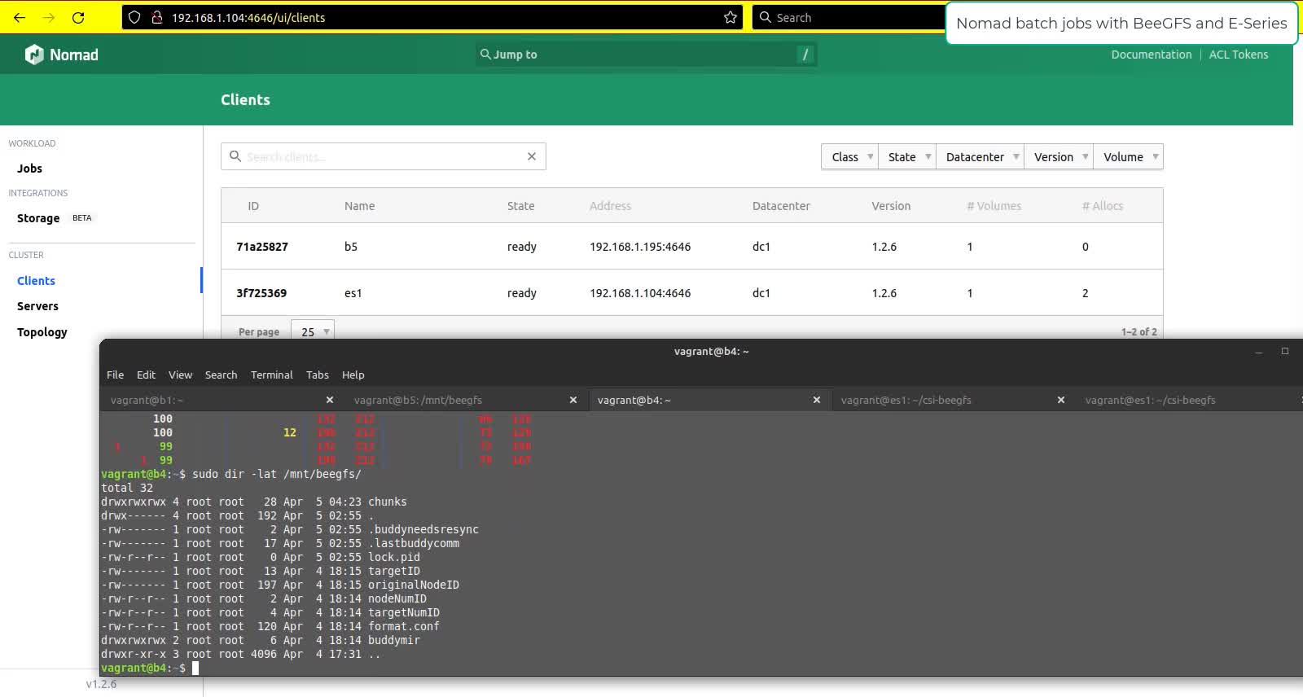Maximize the terminal window
This screenshot has height=697, width=1303.
pyautogui.click(x=1285, y=351)
